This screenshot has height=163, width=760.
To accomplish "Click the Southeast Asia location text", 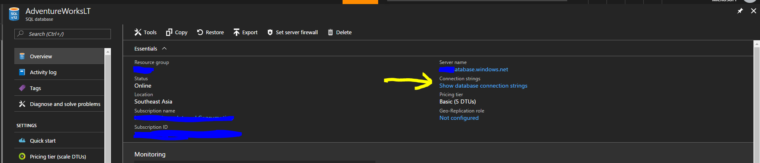I will (x=153, y=101).
